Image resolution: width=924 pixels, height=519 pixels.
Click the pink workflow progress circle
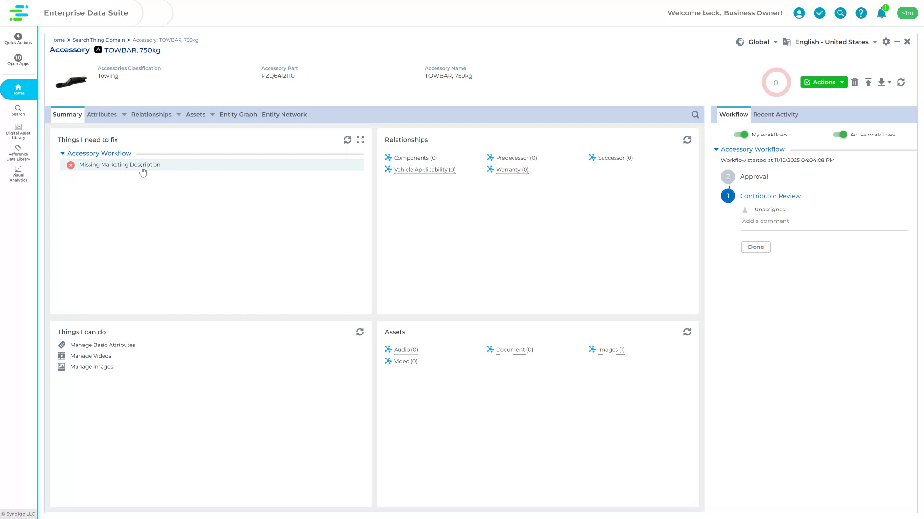pyautogui.click(x=776, y=82)
